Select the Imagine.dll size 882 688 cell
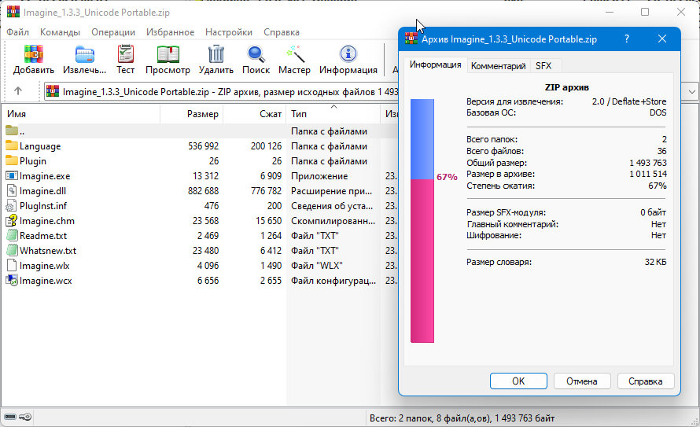This screenshot has height=427, width=700. click(x=203, y=191)
